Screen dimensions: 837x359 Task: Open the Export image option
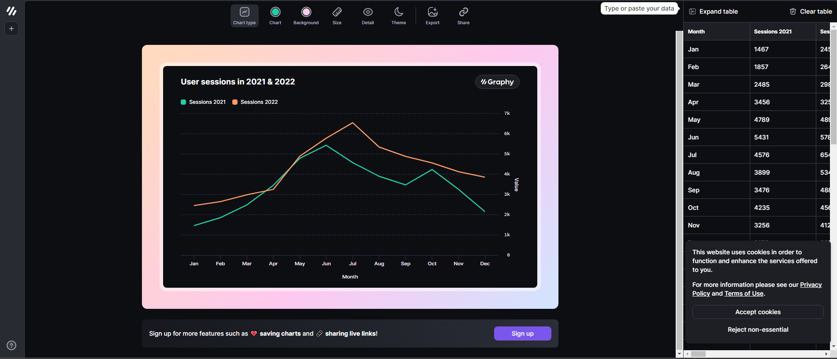[432, 16]
